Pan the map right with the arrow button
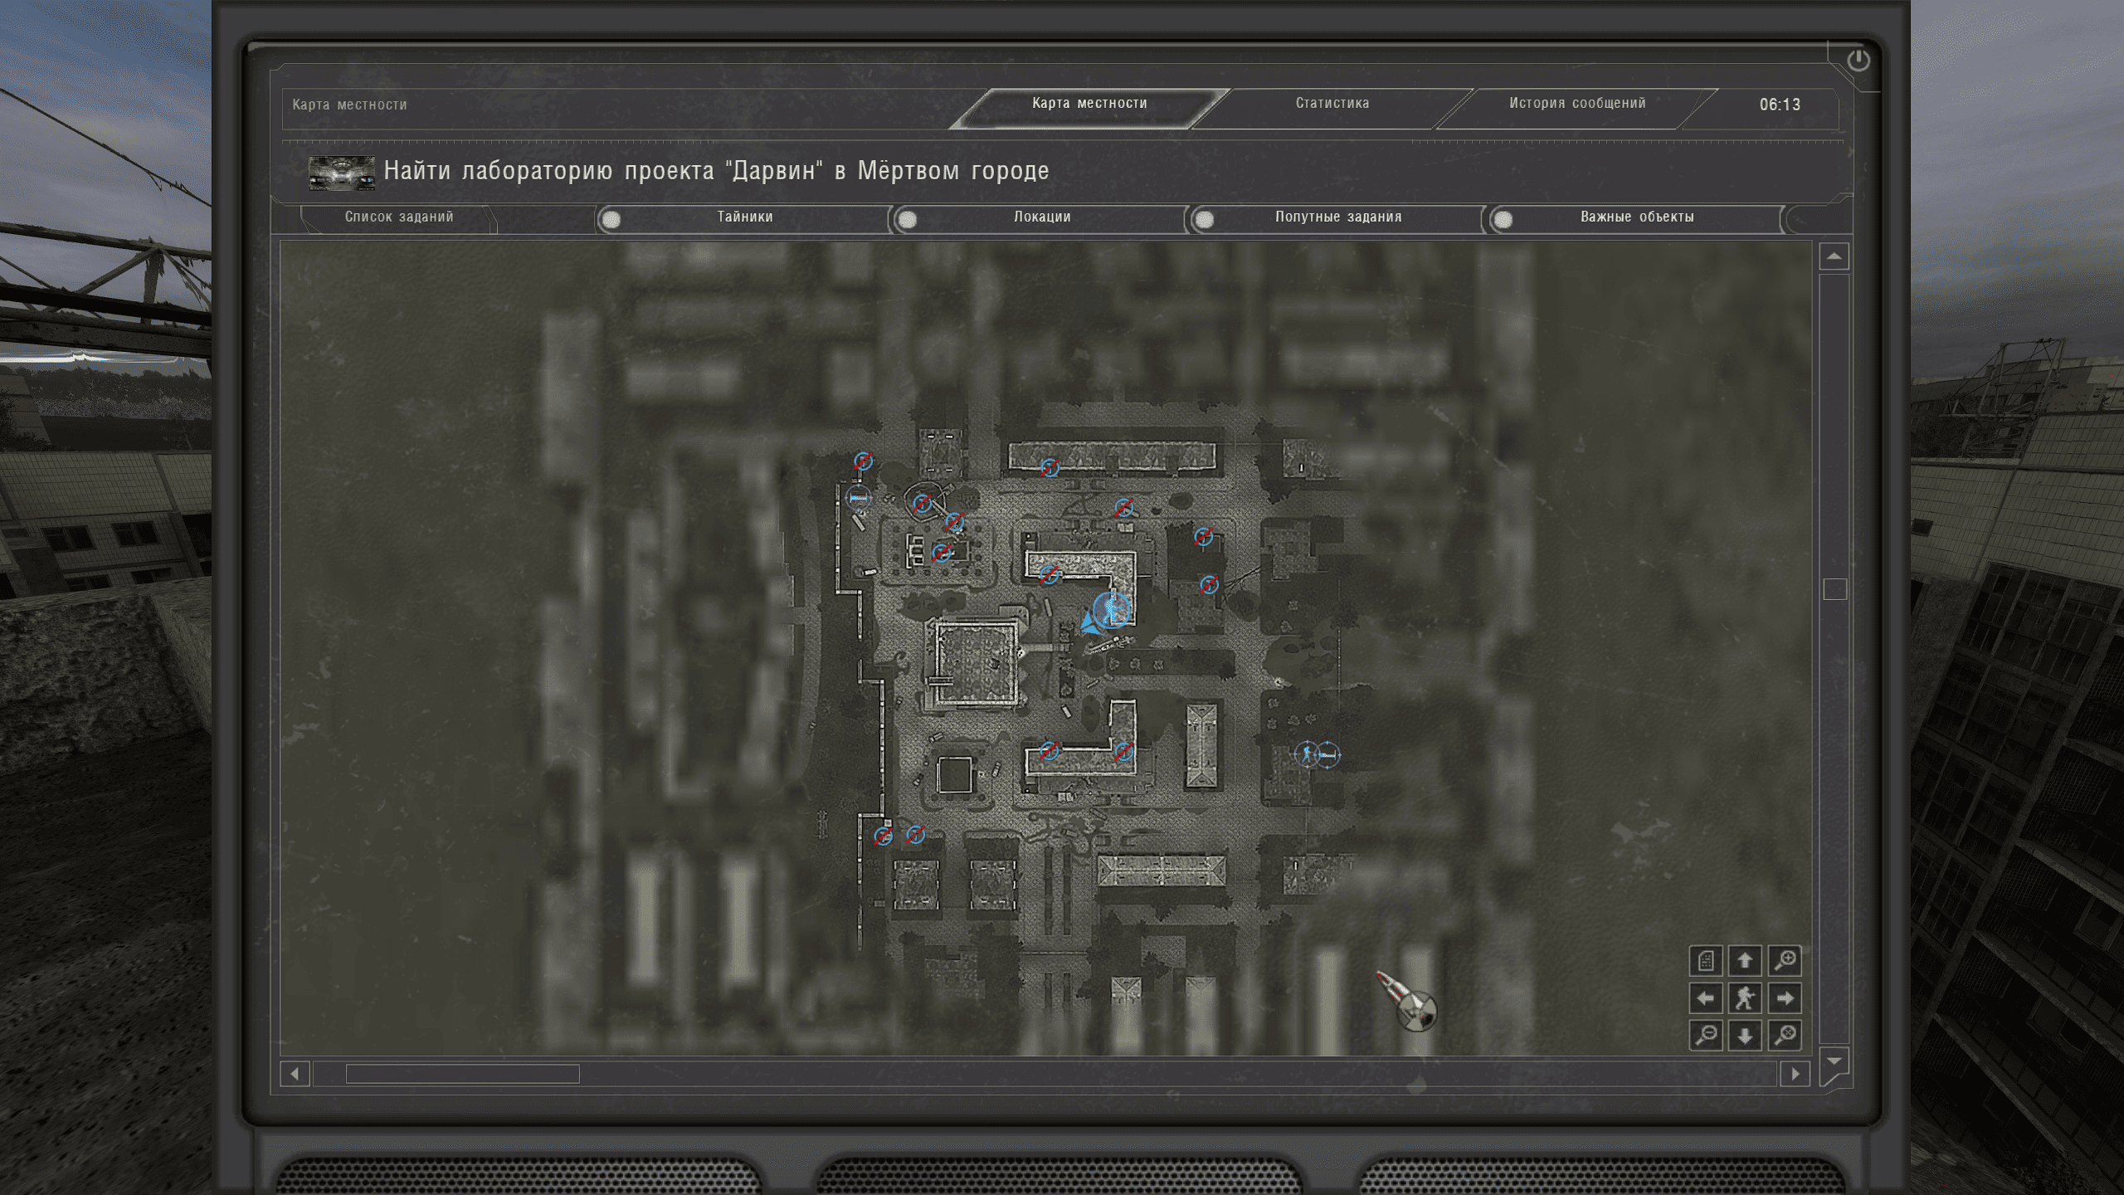The width and height of the screenshot is (2124, 1195). (1784, 997)
